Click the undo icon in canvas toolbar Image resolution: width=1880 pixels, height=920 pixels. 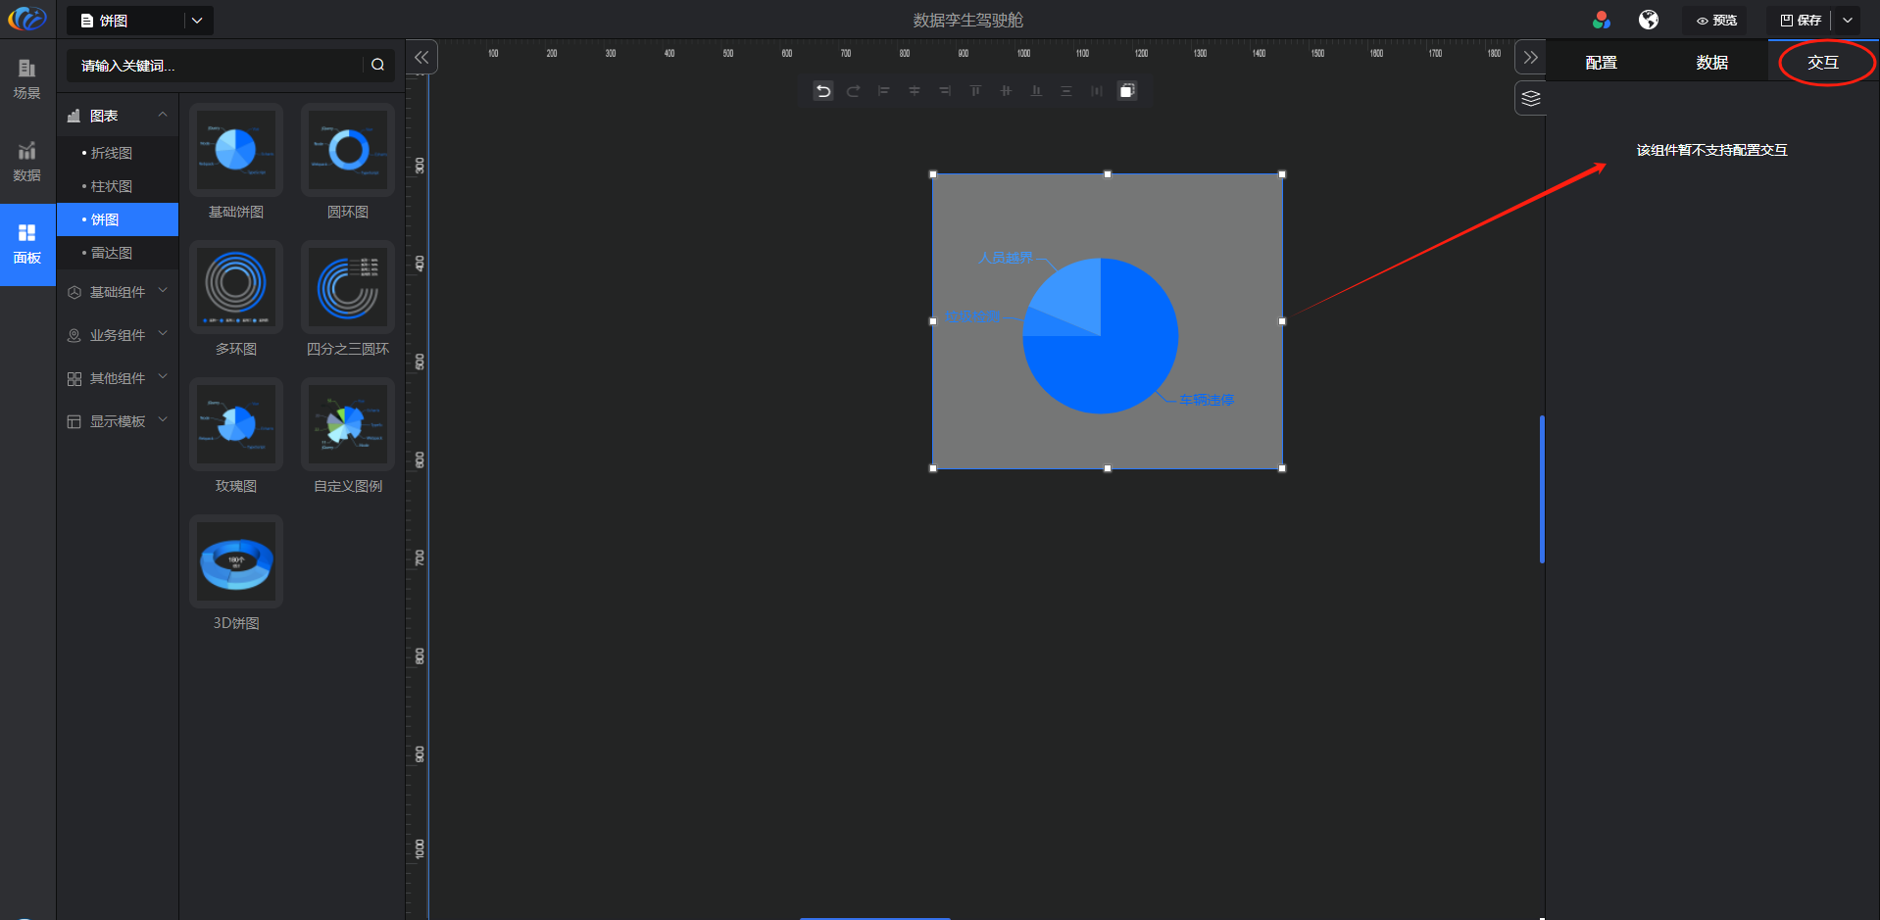click(x=823, y=91)
